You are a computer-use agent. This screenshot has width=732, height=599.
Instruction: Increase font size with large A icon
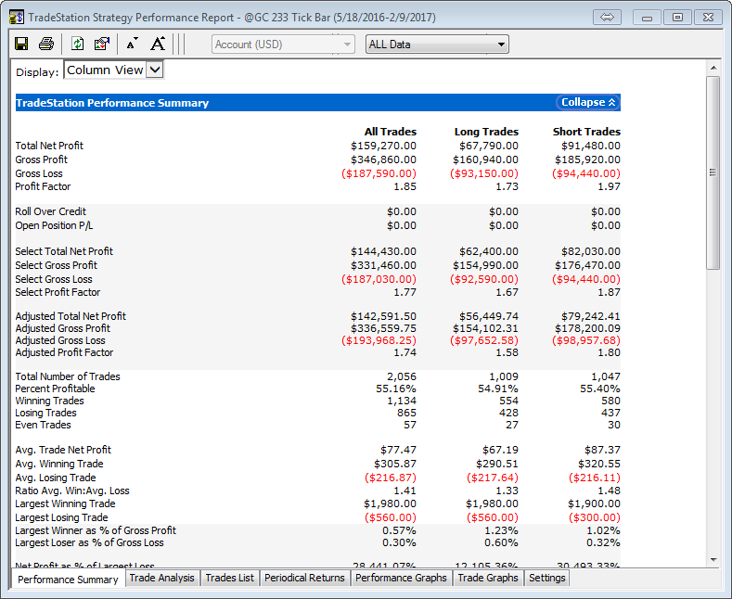point(158,44)
